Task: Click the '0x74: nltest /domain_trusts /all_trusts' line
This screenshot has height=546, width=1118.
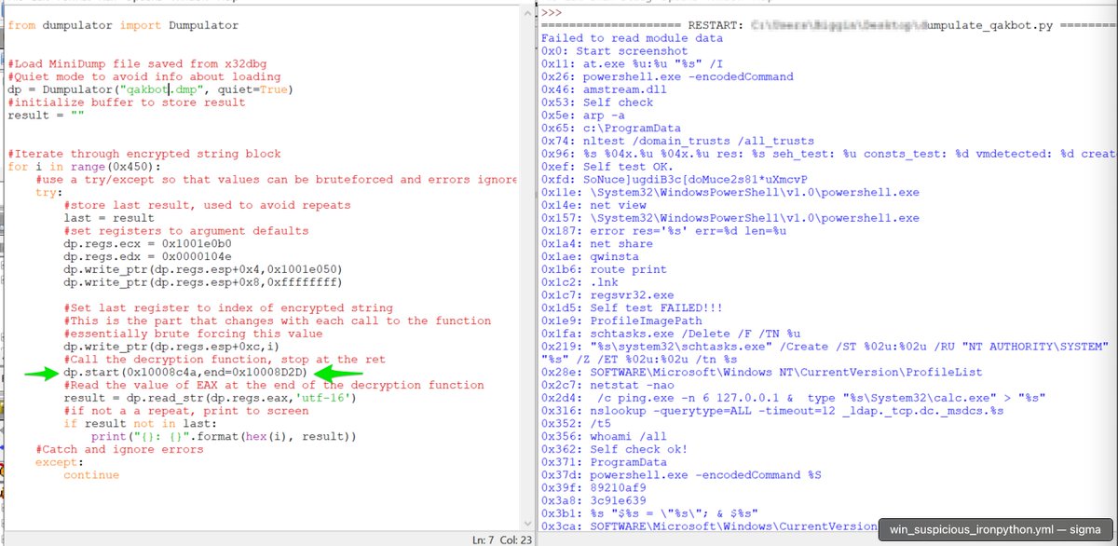Action: coord(678,141)
